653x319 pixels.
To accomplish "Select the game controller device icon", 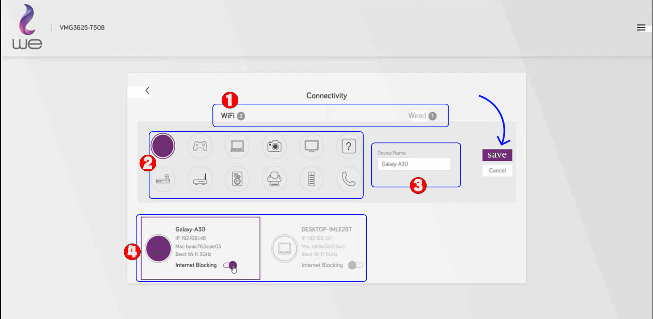I will [x=200, y=146].
